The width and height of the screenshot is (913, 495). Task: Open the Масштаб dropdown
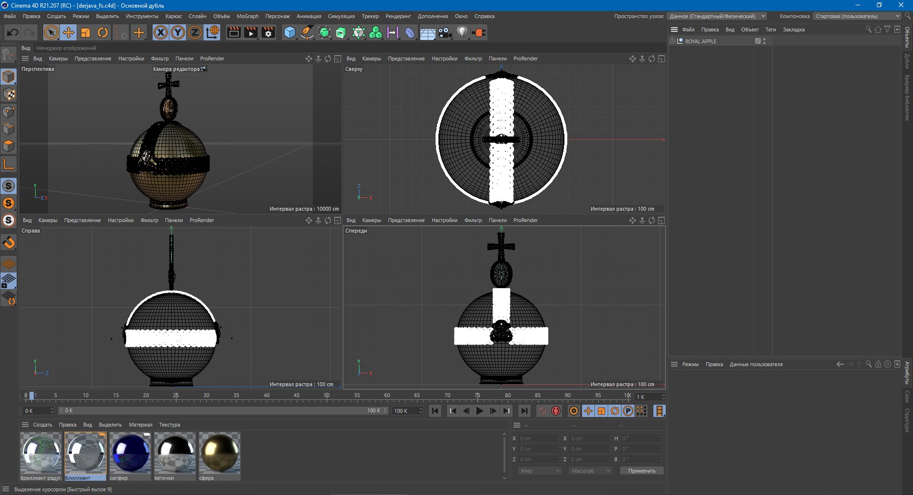pos(591,471)
